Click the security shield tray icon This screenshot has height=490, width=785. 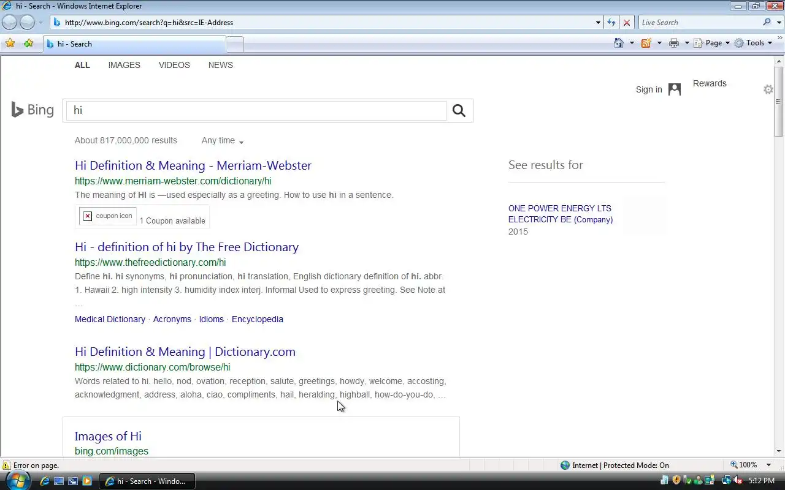[x=676, y=481]
